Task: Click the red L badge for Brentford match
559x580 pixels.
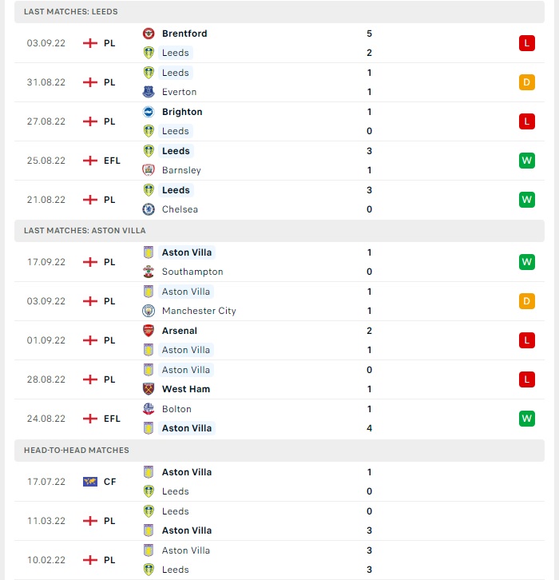Action: coord(527,43)
